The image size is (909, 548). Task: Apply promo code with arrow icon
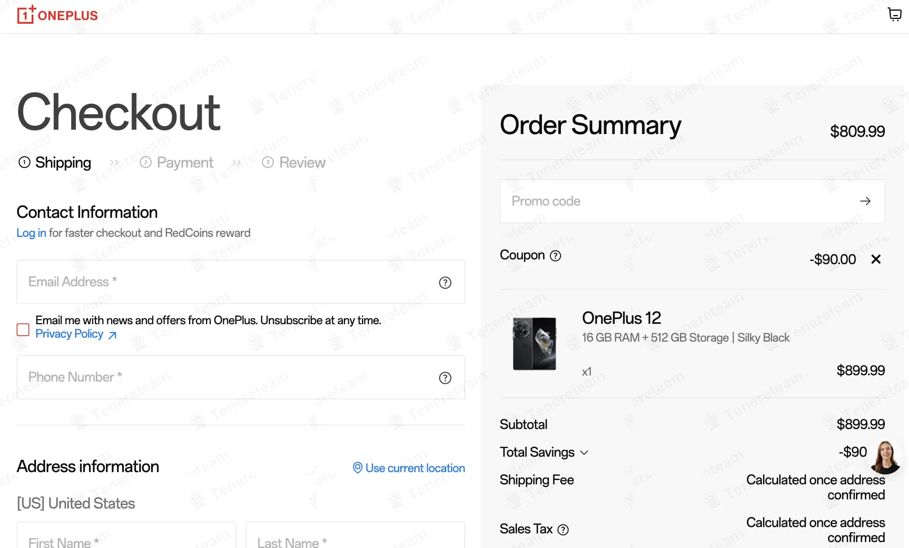[865, 201]
